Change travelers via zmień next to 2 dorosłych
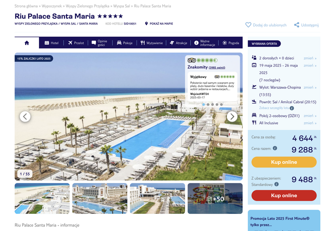The width and height of the screenshot is (335, 231). tap(310, 58)
